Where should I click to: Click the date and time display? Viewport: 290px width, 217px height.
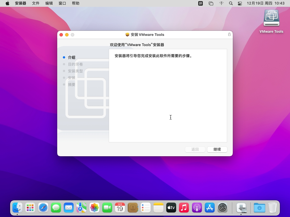[266, 3]
